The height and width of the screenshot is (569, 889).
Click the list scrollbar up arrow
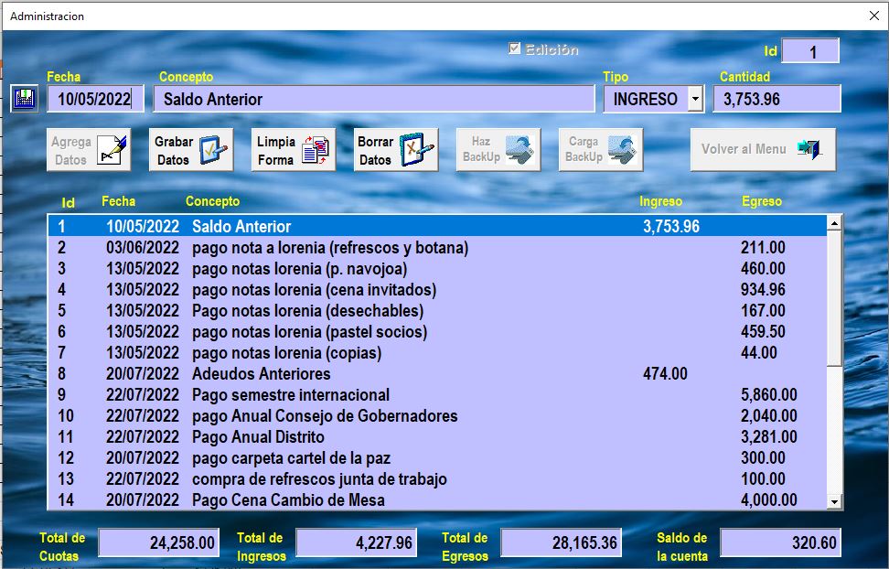pyautogui.click(x=834, y=223)
